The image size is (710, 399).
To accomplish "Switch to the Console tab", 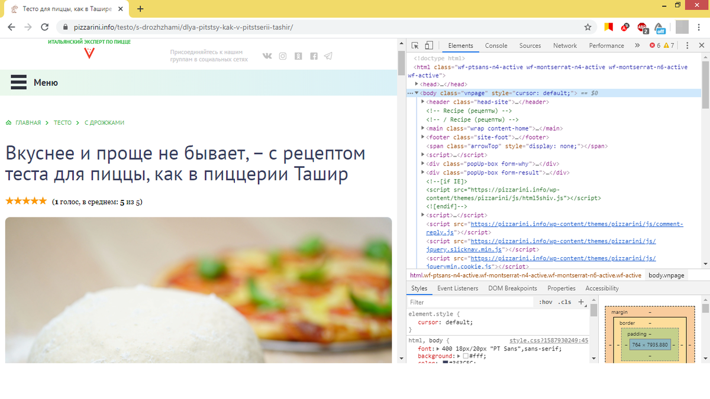I will [x=496, y=46].
